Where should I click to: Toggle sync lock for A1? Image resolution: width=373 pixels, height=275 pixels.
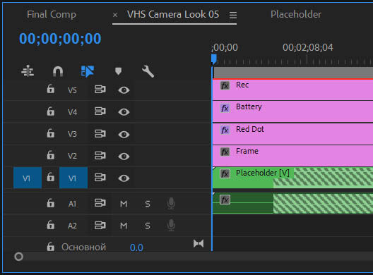100,203
